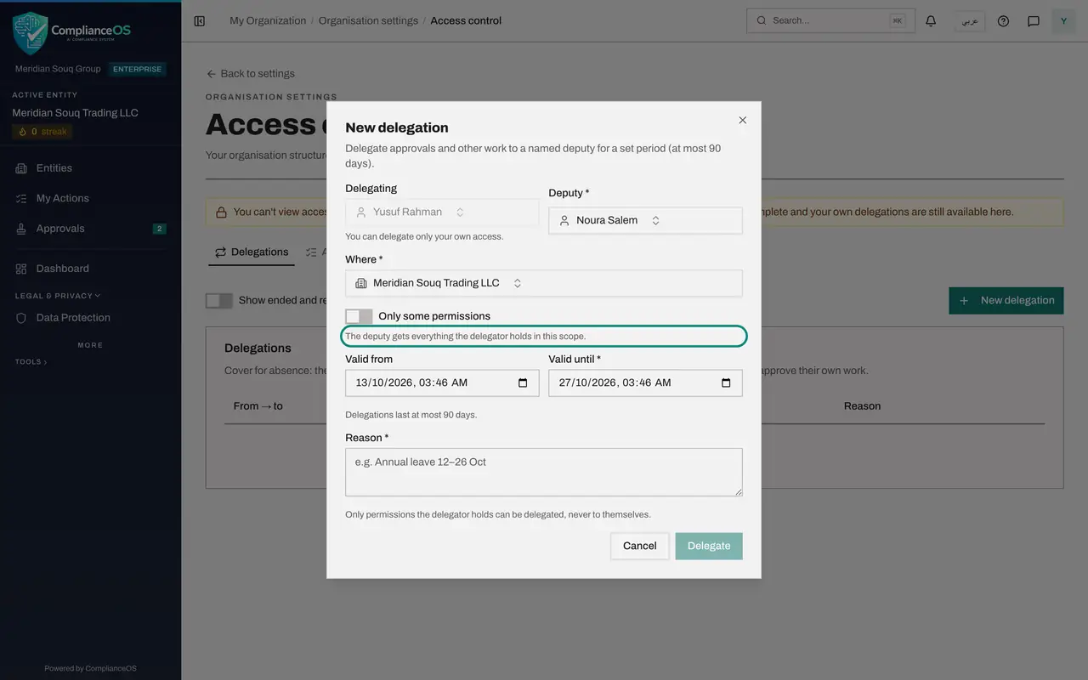Switch language to Arabic
The width and height of the screenshot is (1088, 680).
tap(969, 21)
